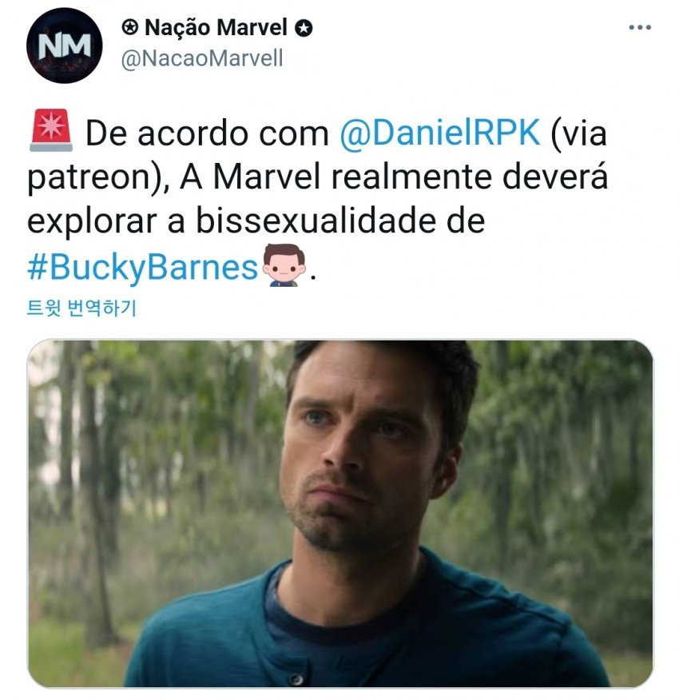This screenshot has width=679, height=700.
Task: Open the NM profile avatar
Action: click(x=64, y=46)
